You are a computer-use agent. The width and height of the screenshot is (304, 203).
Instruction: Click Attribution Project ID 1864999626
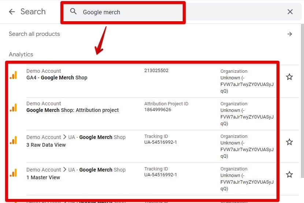(x=157, y=110)
